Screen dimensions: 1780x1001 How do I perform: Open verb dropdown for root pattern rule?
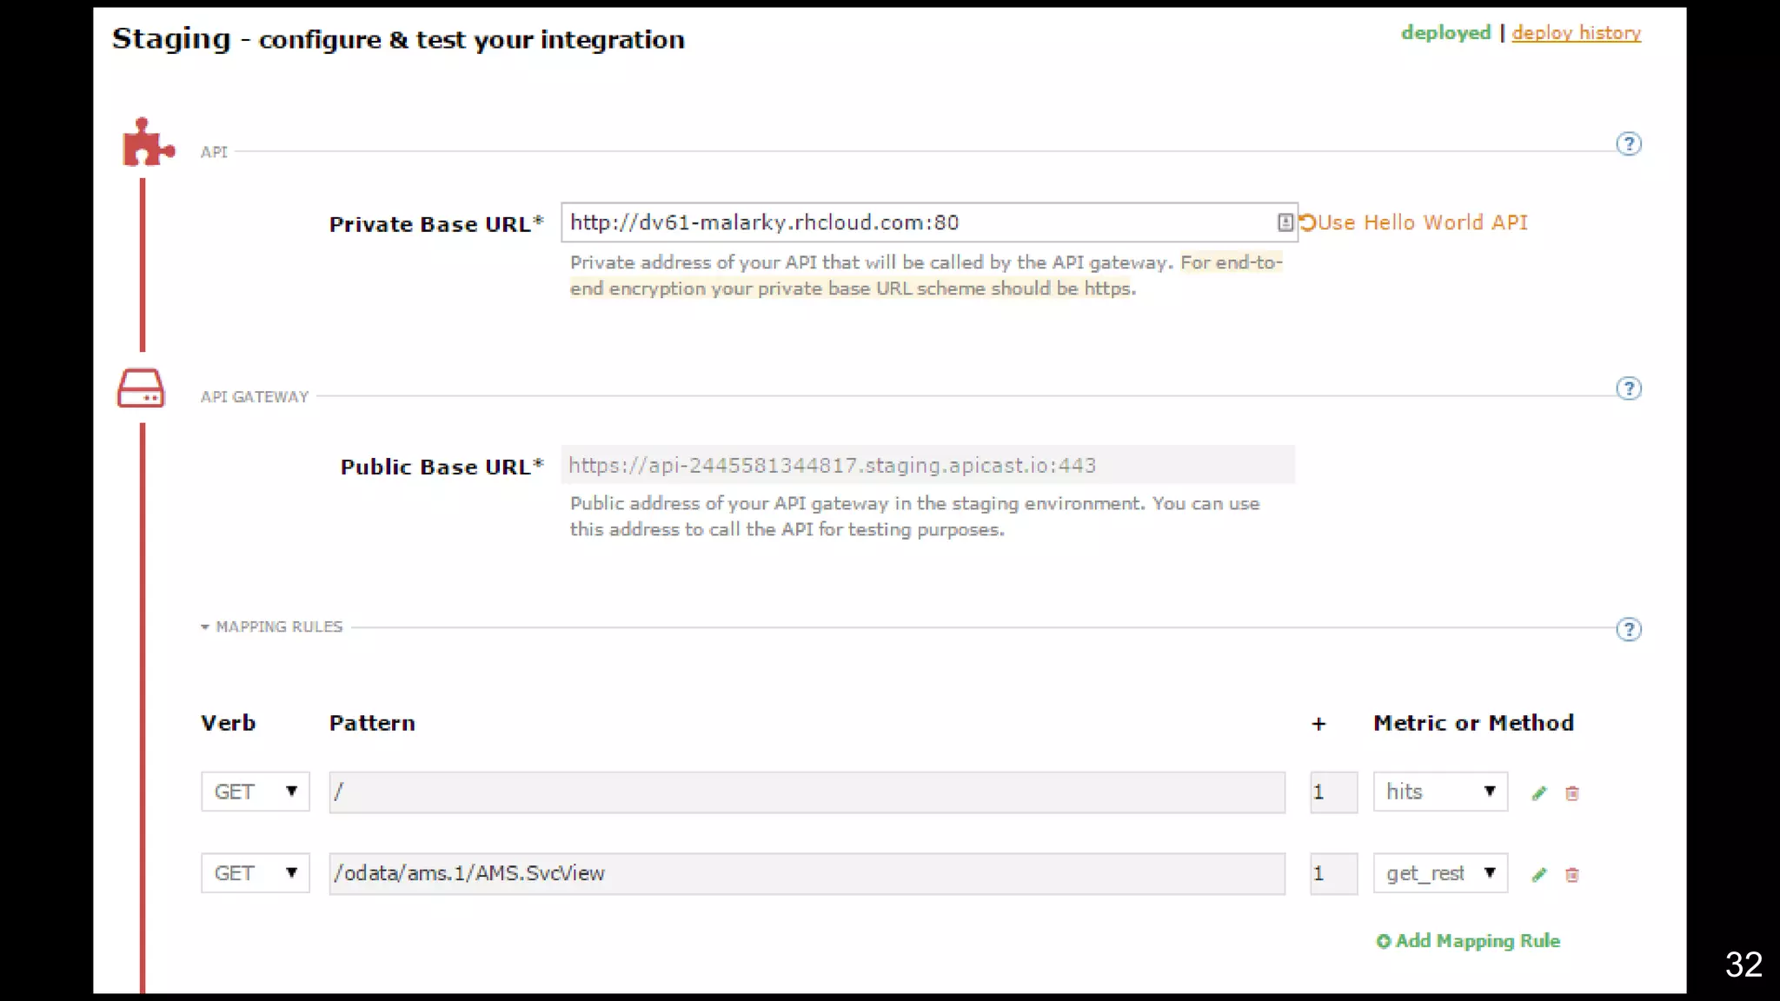(255, 792)
